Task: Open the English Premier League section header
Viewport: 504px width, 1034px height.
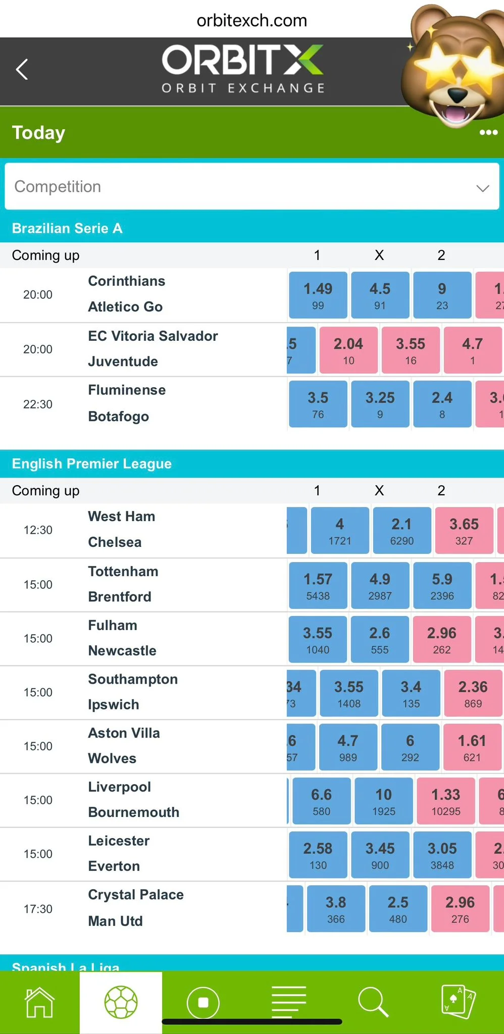Action: [92, 463]
